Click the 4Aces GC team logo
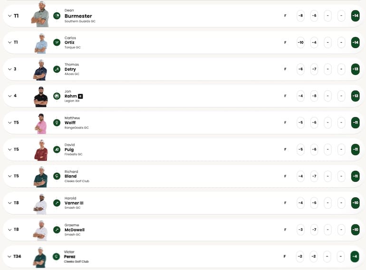 point(57,69)
